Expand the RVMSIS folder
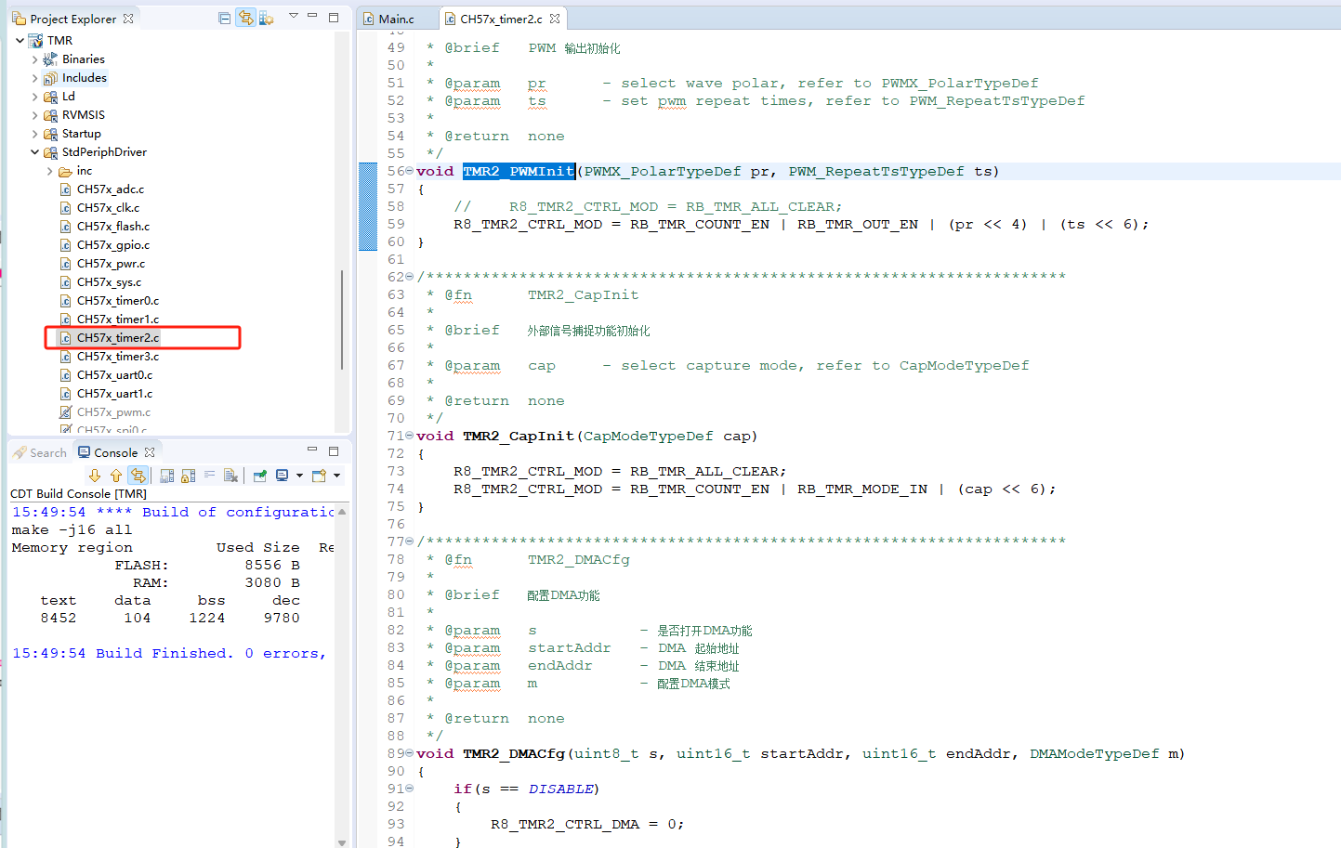Image resolution: width=1341 pixels, height=848 pixels. click(x=35, y=115)
